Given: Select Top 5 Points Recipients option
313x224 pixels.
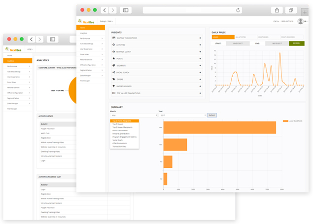Looking at the screenshot, I should (x=124, y=121).
